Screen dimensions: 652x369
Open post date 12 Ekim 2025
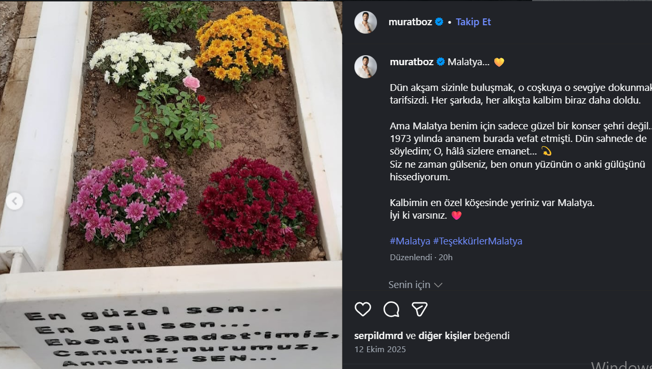tap(380, 350)
